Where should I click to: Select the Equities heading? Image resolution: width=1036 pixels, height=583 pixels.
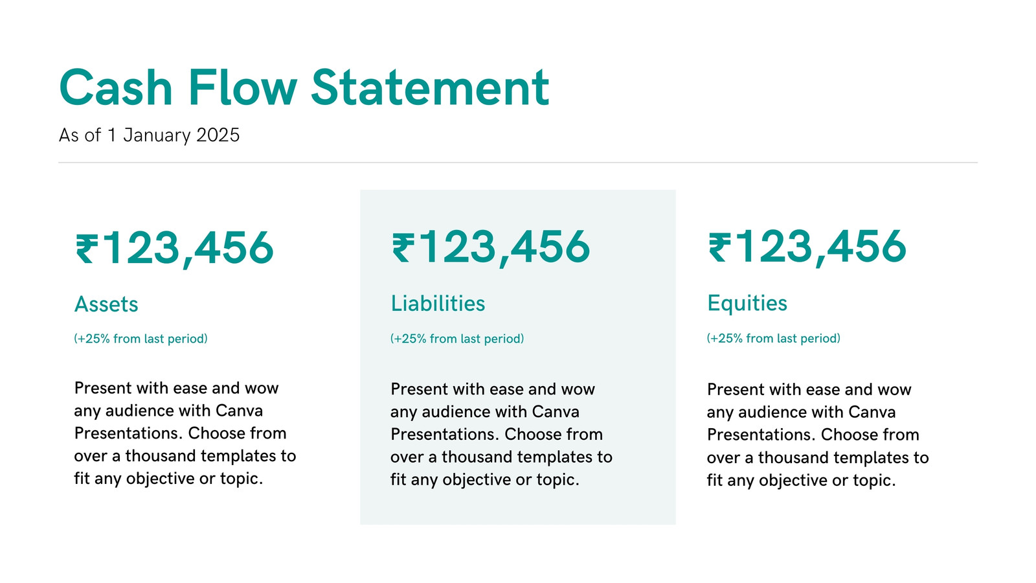pyautogui.click(x=747, y=303)
